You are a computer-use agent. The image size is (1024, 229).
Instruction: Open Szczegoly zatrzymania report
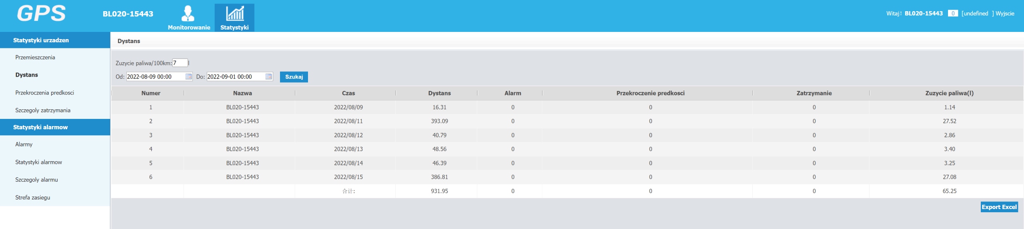pyautogui.click(x=43, y=110)
